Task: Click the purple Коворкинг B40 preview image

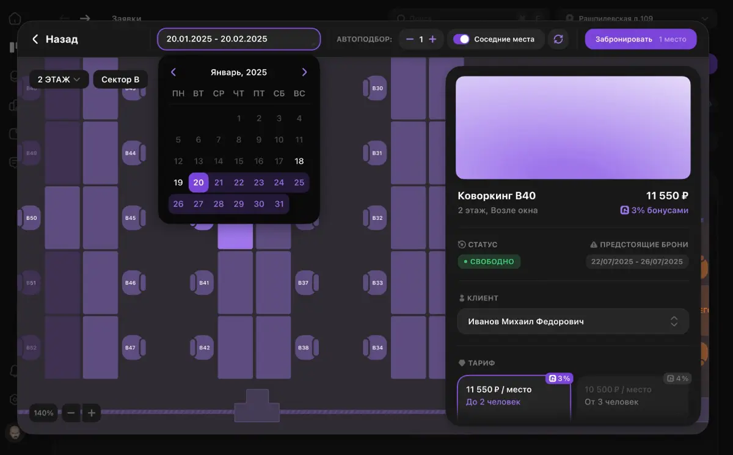Action: pos(573,128)
